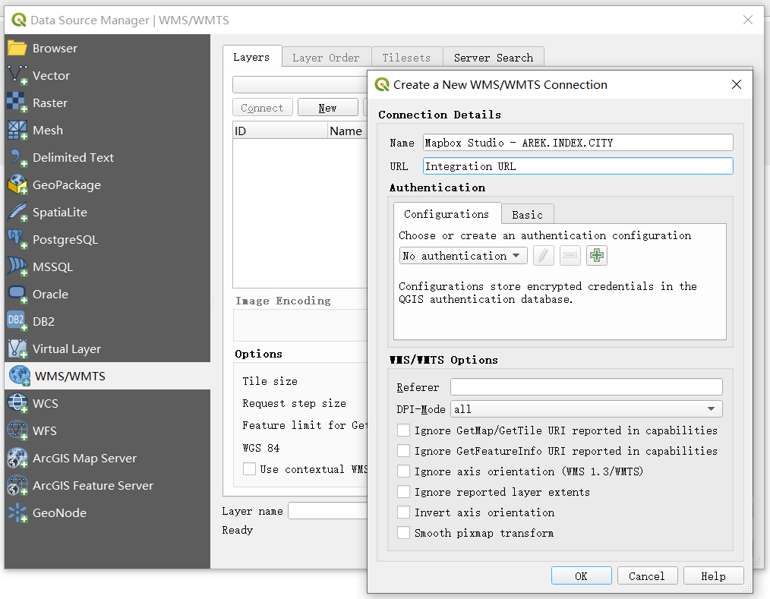This screenshot has width=770, height=599.
Task: Open the Virtual Layer source icon
Action: 17,349
